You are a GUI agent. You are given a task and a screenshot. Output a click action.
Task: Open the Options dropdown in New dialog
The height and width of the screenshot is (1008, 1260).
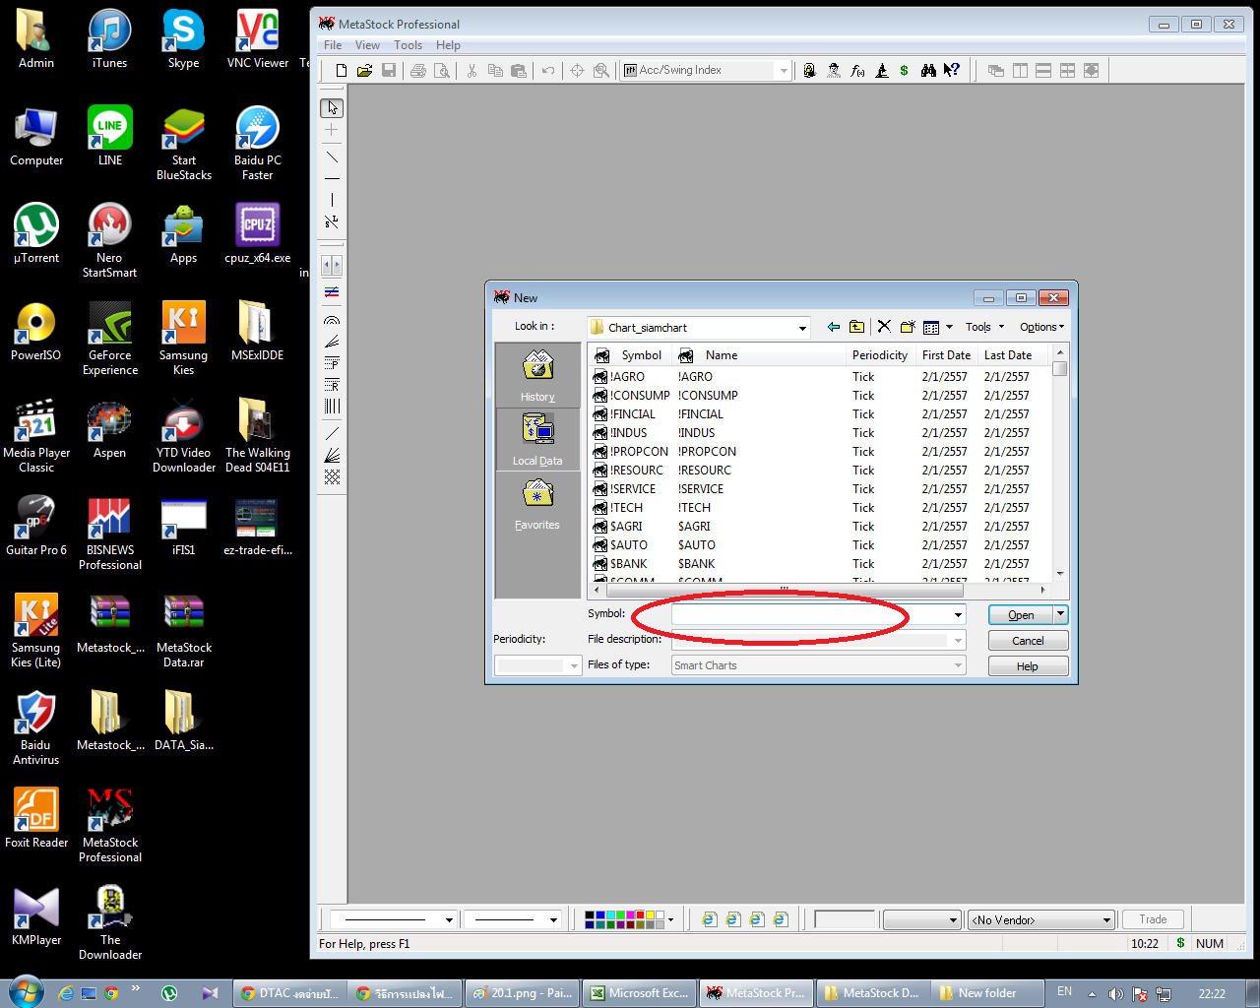1041,327
